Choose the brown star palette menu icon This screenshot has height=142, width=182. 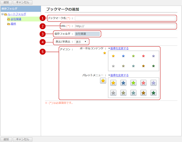click(144, 93)
